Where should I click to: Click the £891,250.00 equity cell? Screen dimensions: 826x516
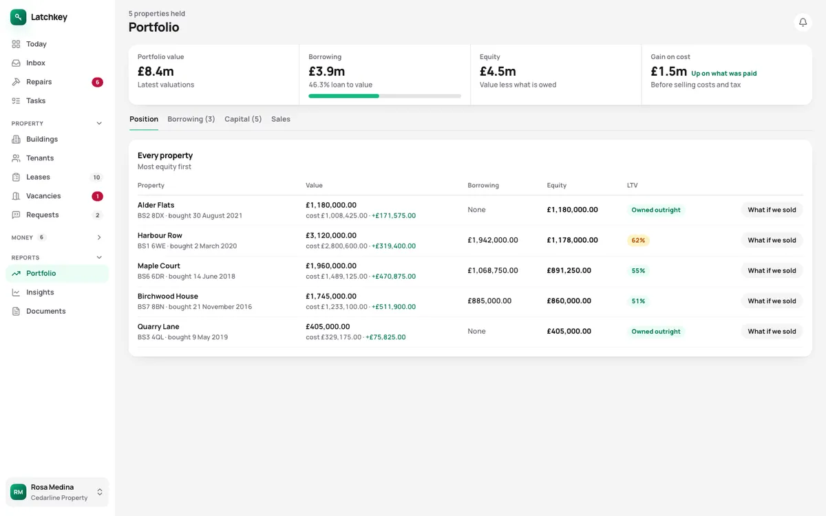click(569, 270)
